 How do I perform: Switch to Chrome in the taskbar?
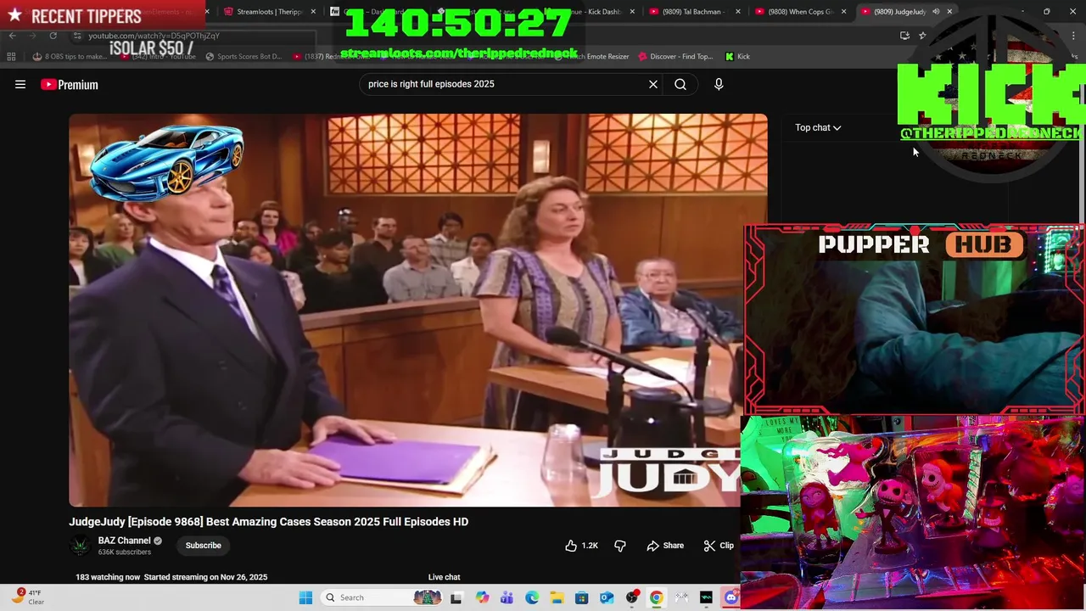656,597
